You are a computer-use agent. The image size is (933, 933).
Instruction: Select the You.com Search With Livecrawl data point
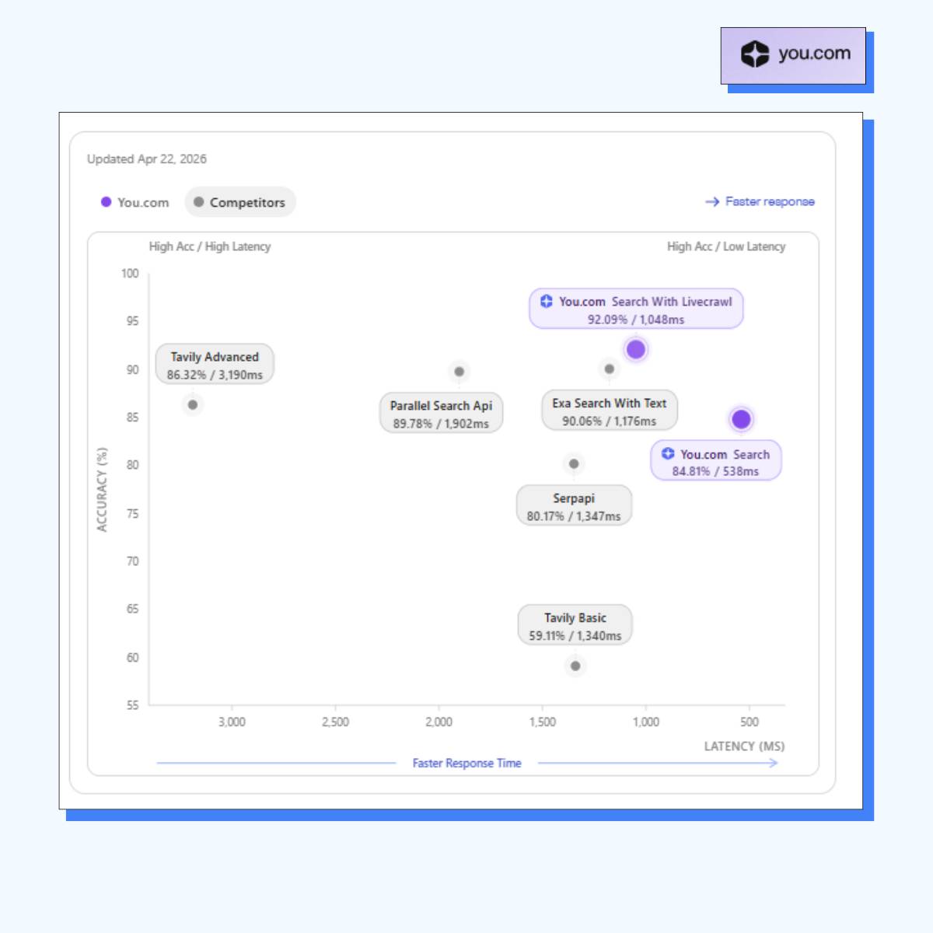pos(636,349)
